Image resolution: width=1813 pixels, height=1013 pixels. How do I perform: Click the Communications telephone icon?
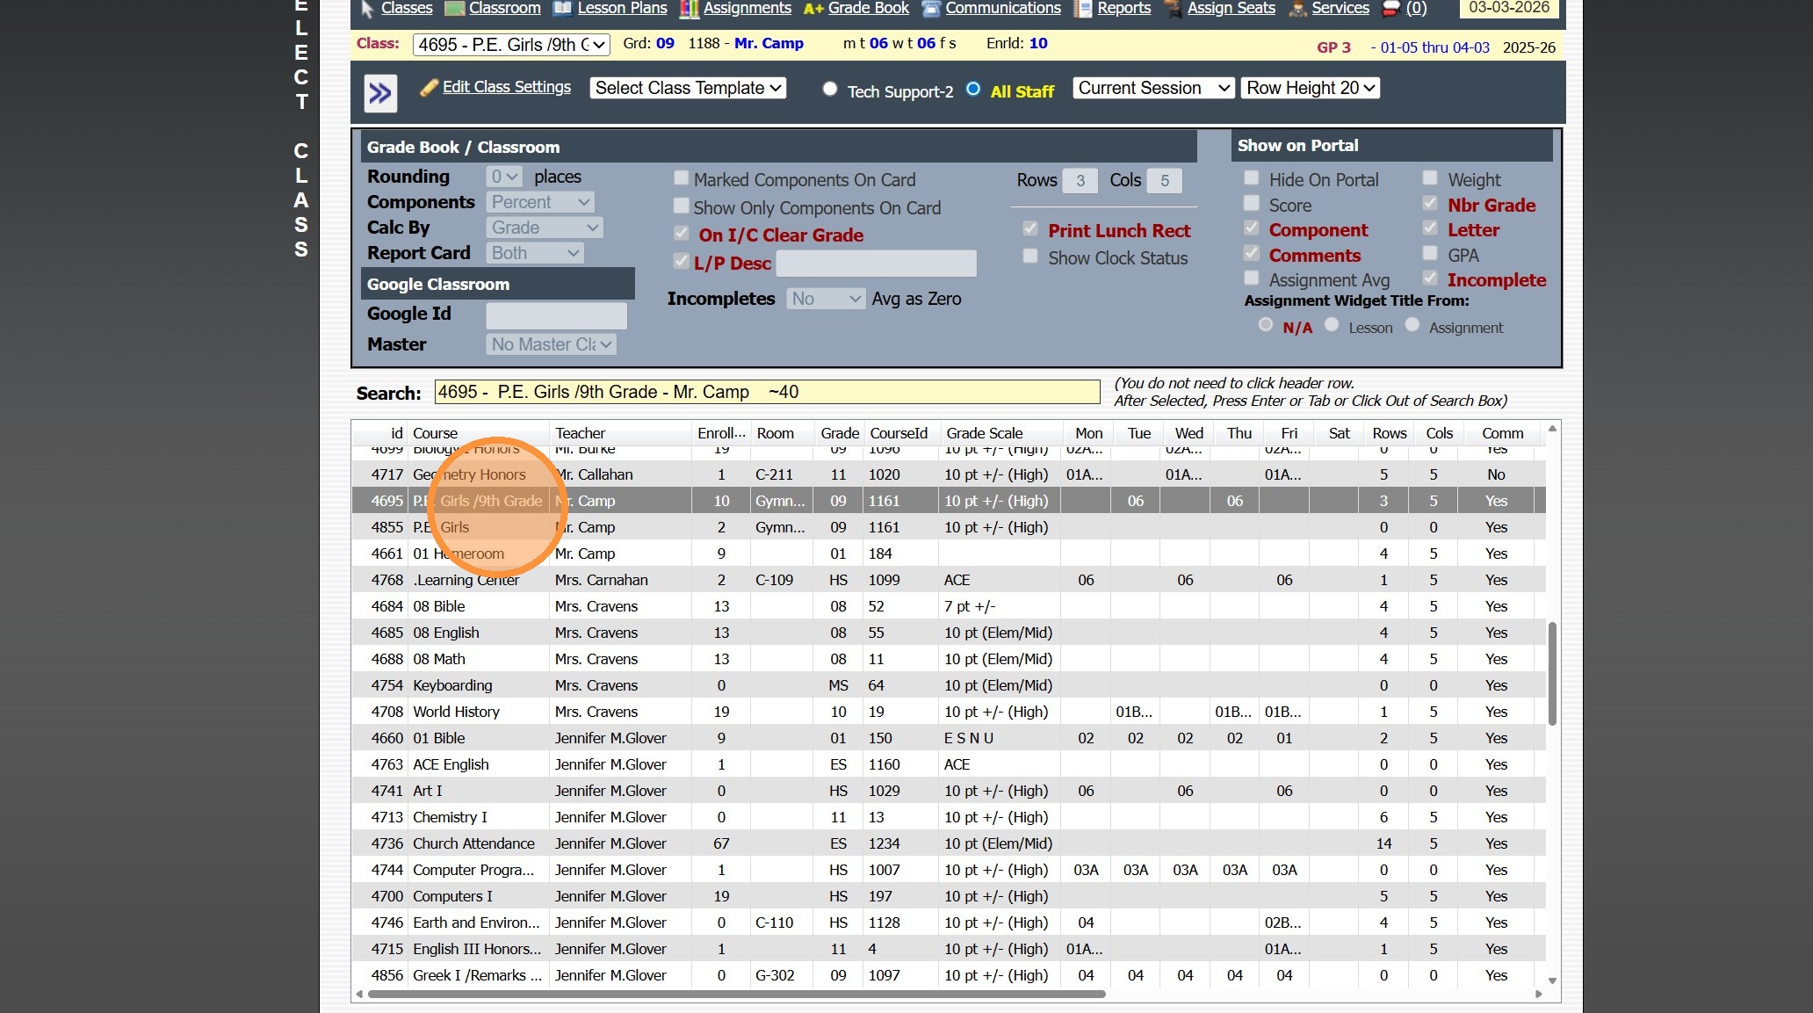tap(931, 9)
